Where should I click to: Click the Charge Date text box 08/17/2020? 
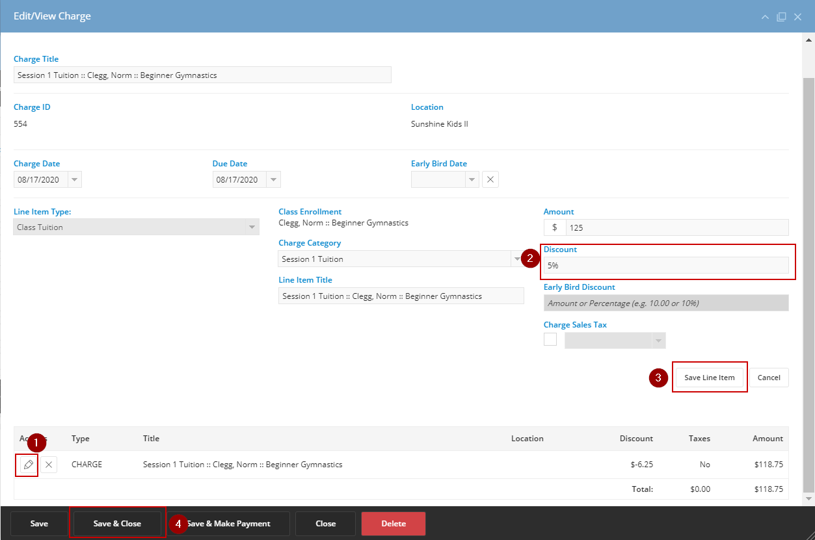point(40,179)
